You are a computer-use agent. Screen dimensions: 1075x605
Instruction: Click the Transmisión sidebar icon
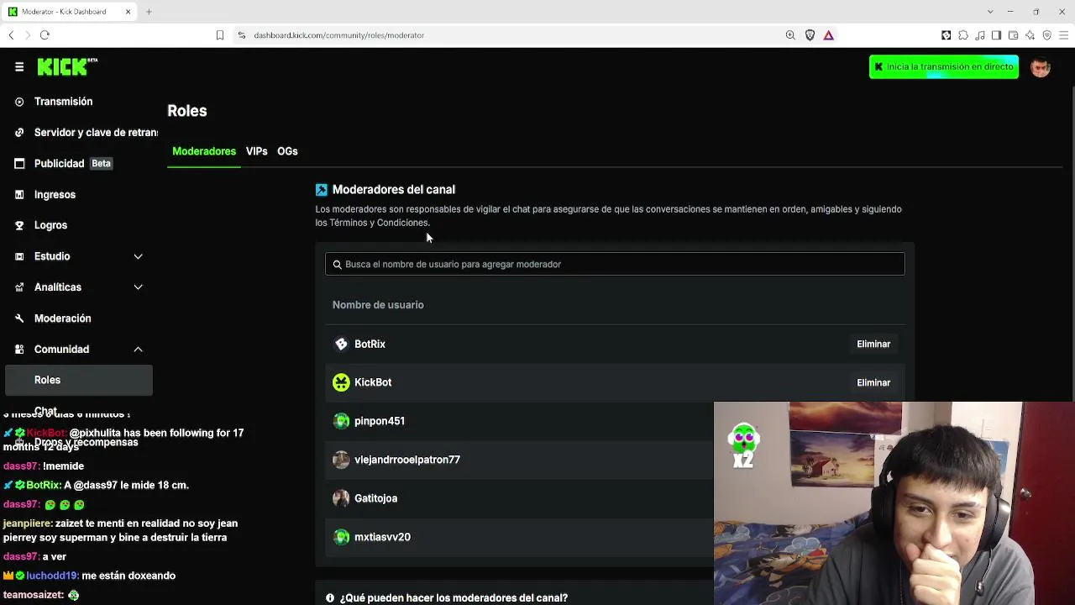[19, 102]
